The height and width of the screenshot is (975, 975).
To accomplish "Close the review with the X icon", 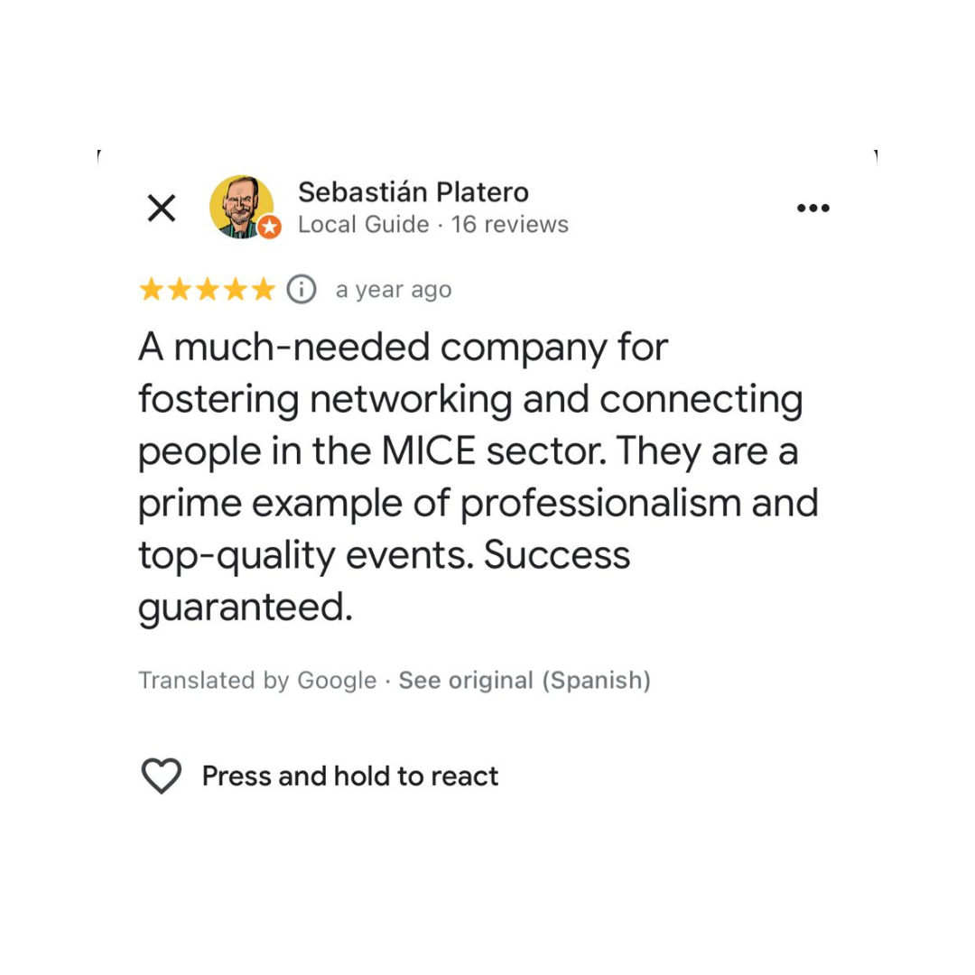I will 162,209.
